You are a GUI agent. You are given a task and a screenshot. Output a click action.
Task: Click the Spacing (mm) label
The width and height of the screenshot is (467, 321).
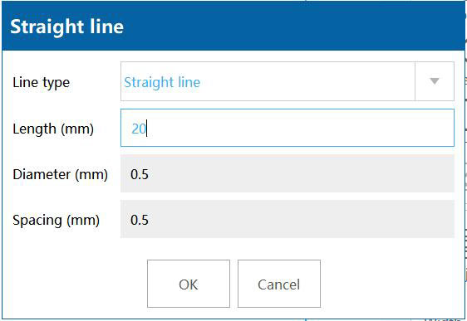coord(56,221)
